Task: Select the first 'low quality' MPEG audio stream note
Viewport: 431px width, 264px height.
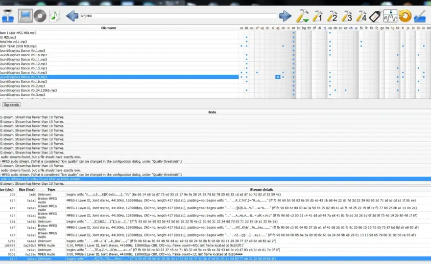Action: pos(215,161)
